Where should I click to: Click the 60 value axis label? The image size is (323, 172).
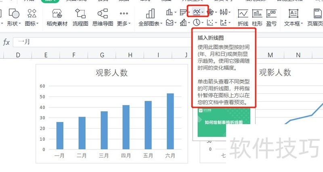tap(42, 86)
